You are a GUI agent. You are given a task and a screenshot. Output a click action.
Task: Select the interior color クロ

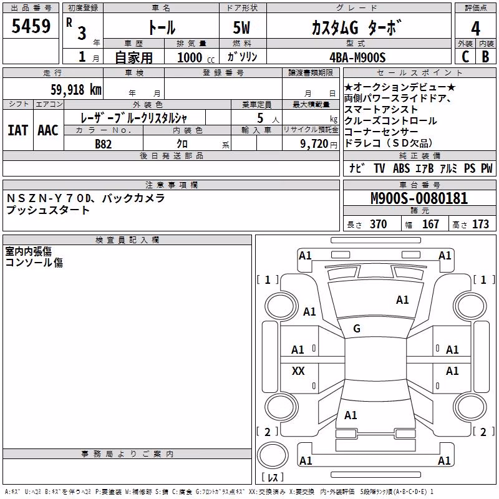pyautogui.click(x=182, y=144)
